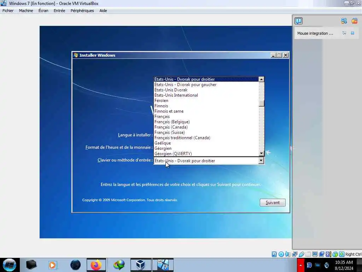Click the suppress icon beside Mouse integration
Image resolution: width=362 pixels, height=272 pixels.
[x=344, y=33]
